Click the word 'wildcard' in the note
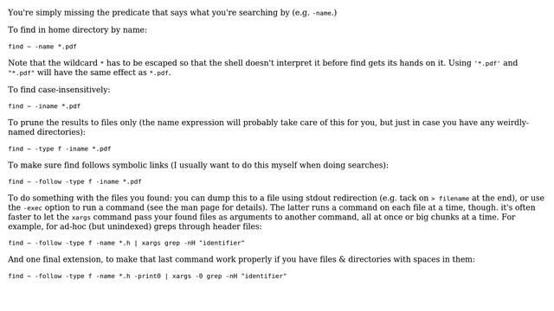 tap(81, 63)
